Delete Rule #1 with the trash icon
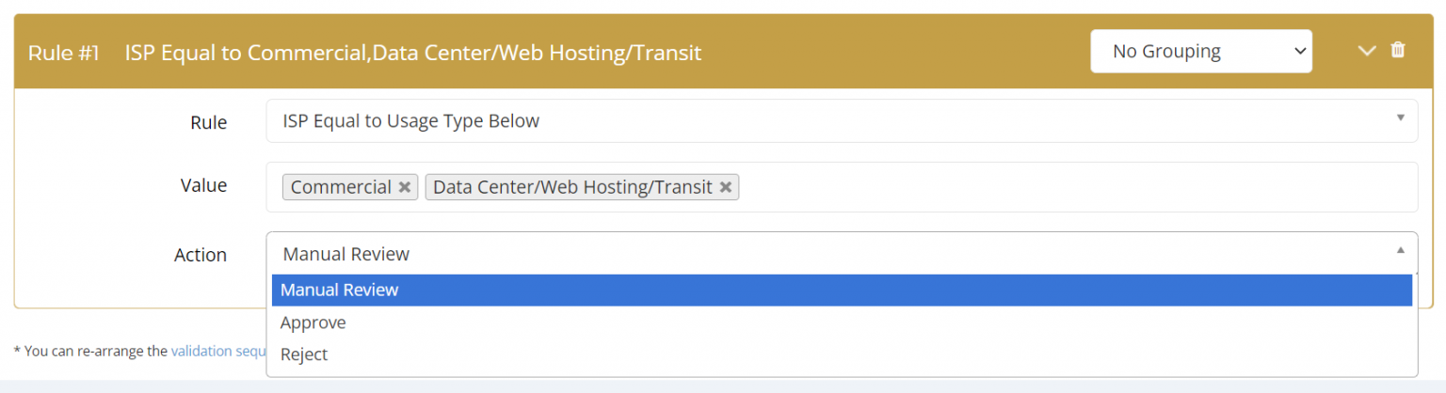The height and width of the screenshot is (393, 1446). (1398, 51)
